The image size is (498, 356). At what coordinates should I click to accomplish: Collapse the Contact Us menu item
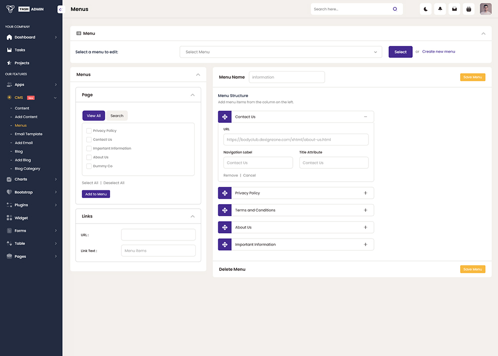coord(365,117)
